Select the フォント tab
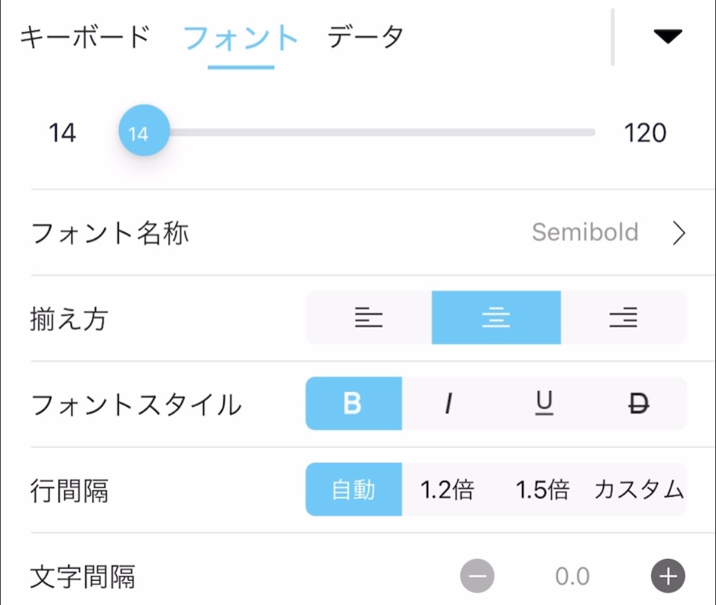Image resolution: width=716 pixels, height=605 pixels. (x=241, y=38)
